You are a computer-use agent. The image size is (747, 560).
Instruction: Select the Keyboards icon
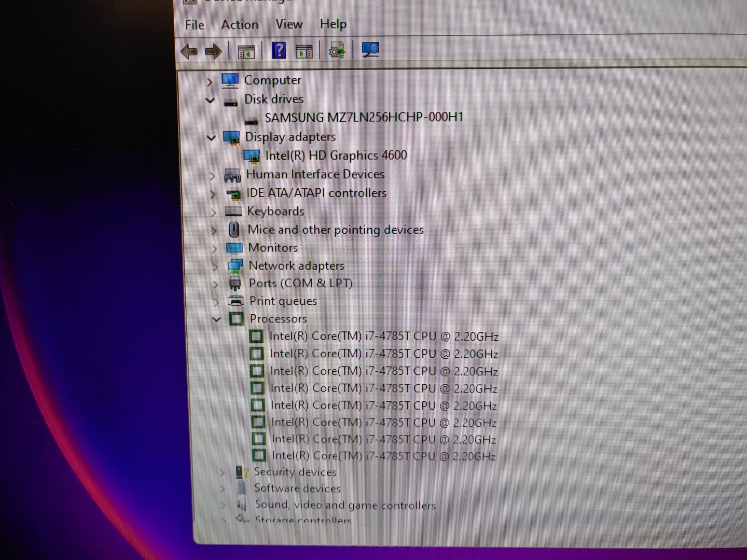pyautogui.click(x=233, y=212)
